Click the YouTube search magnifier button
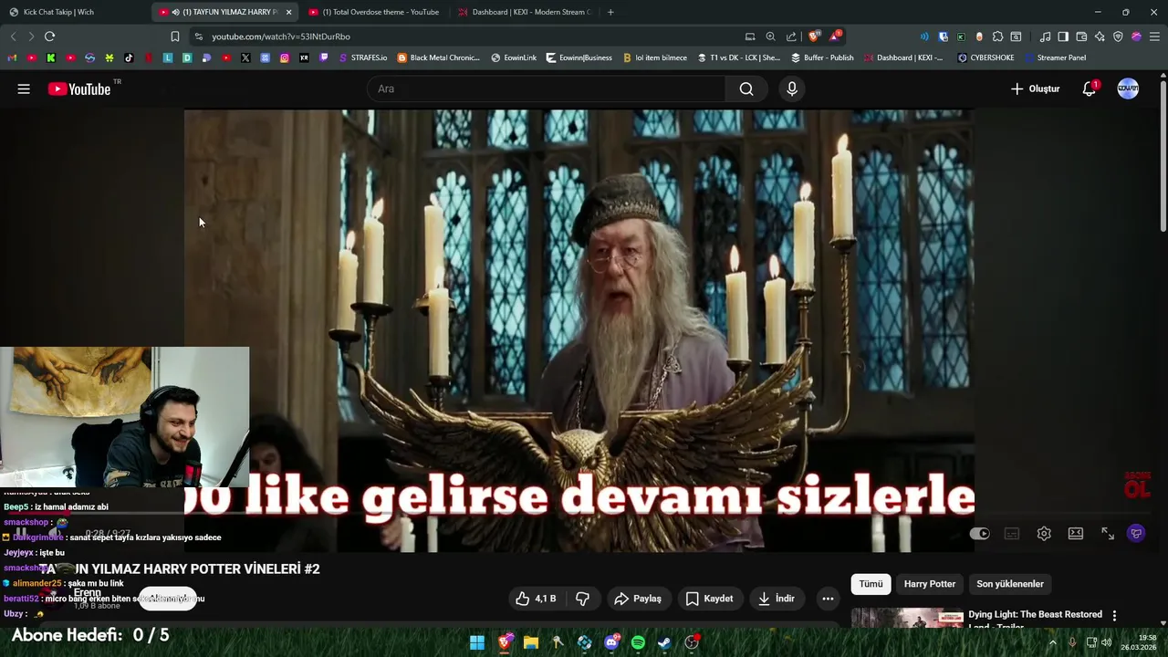 tap(746, 89)
